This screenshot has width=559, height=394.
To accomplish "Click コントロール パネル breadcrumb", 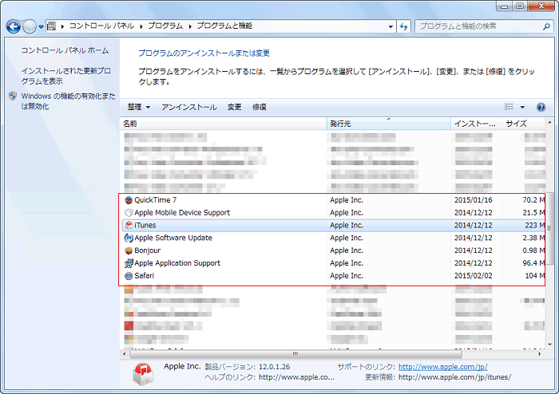I will pyautogui.click(x=101, y=26).
